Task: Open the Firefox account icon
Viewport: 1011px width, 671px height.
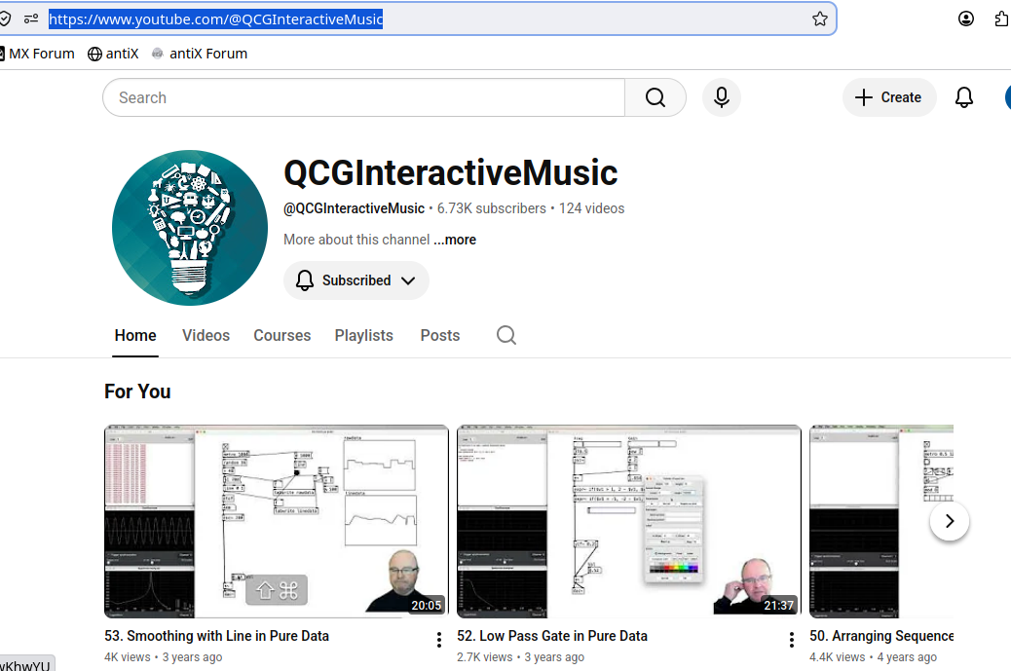Action: pyautogui.click(x=966, y=19)
